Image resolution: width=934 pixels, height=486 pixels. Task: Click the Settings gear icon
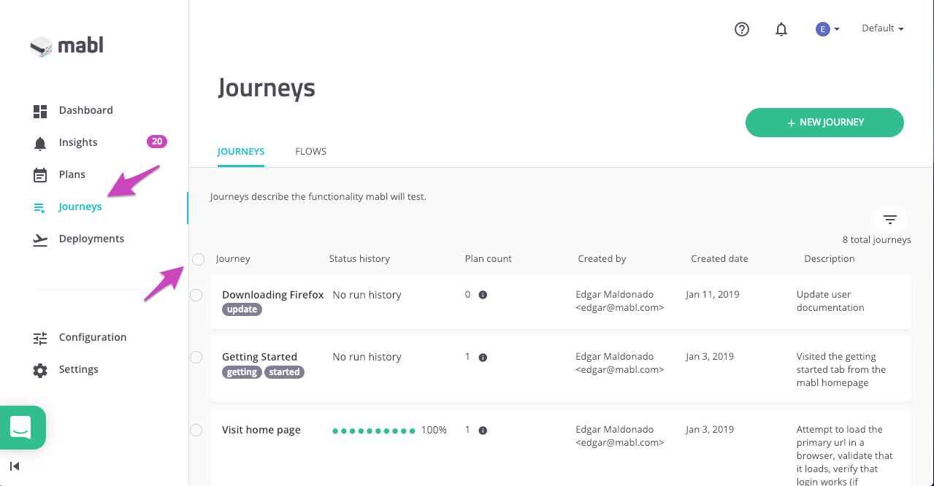tap(40, 370)
